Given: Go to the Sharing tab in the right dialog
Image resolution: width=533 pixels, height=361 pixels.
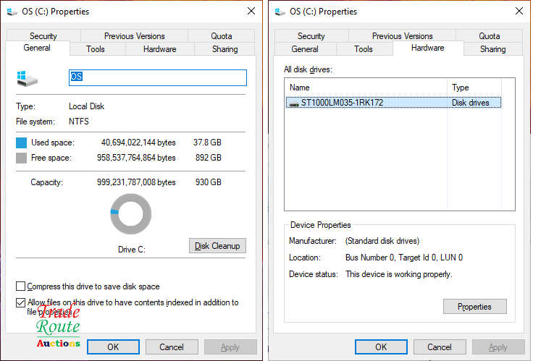Looking at the screenshot, I should 492,49.
